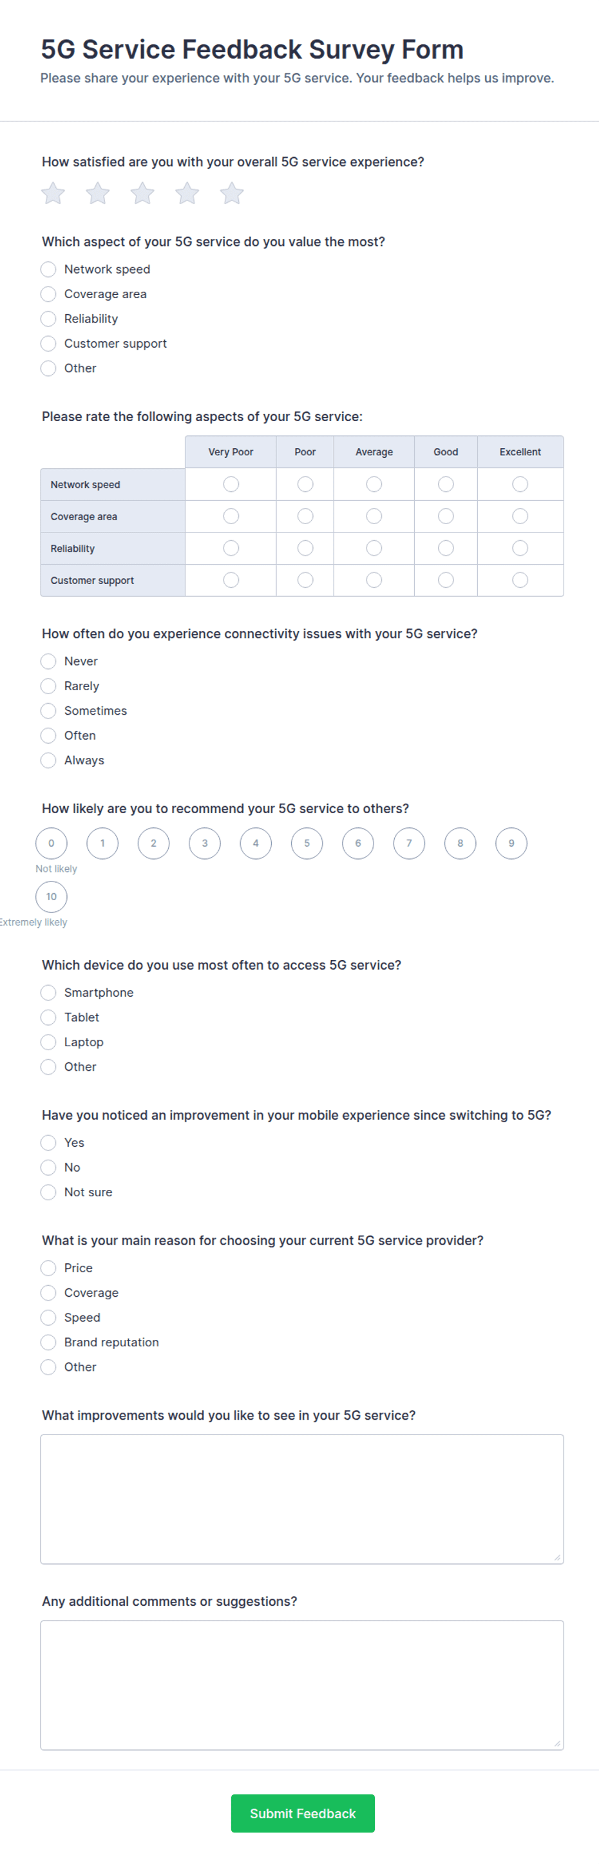Give a four-star satisfaction rating
Screen dimensions: 599x1864
pos(187,193)
